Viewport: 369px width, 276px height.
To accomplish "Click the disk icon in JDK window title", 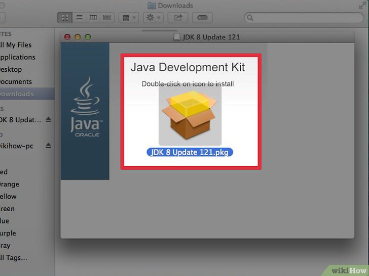I will click(x=177, y=37).
